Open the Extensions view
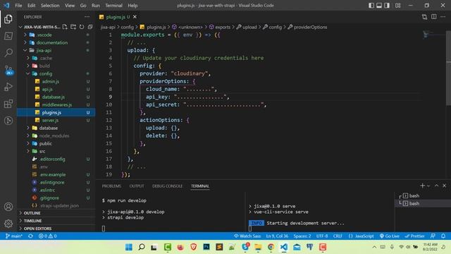Viewport: 451px width, 254px height. click(x=8, y=104)
